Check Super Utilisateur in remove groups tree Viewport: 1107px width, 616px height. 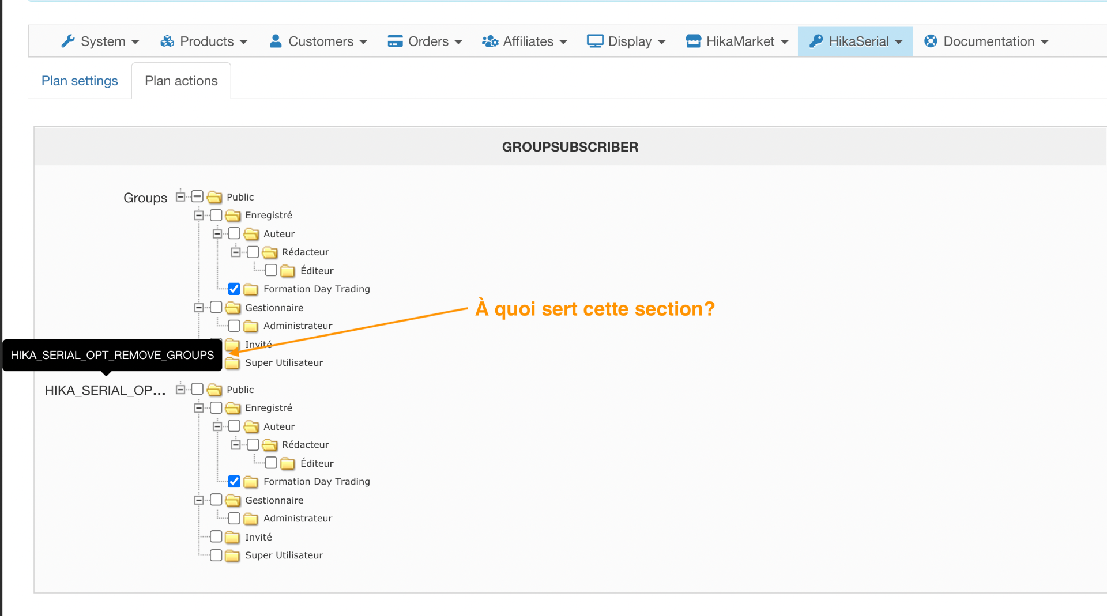216,555
